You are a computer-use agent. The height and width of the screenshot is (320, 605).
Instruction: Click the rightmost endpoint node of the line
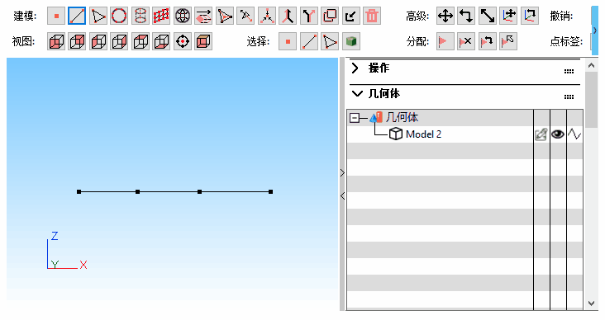[x=270, y=192]
